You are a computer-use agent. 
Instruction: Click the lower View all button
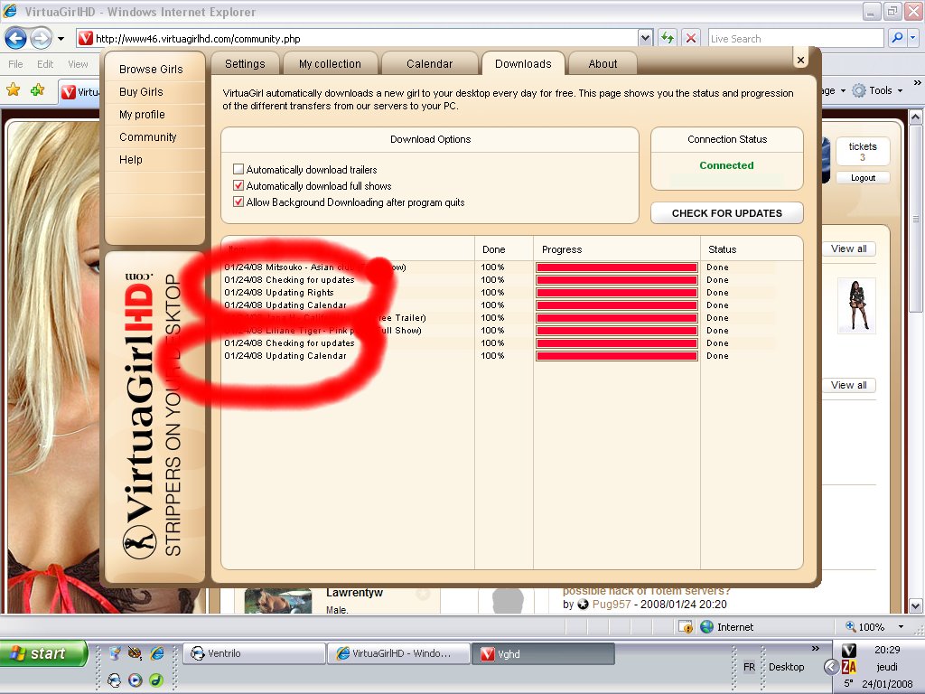coord(849,385)
